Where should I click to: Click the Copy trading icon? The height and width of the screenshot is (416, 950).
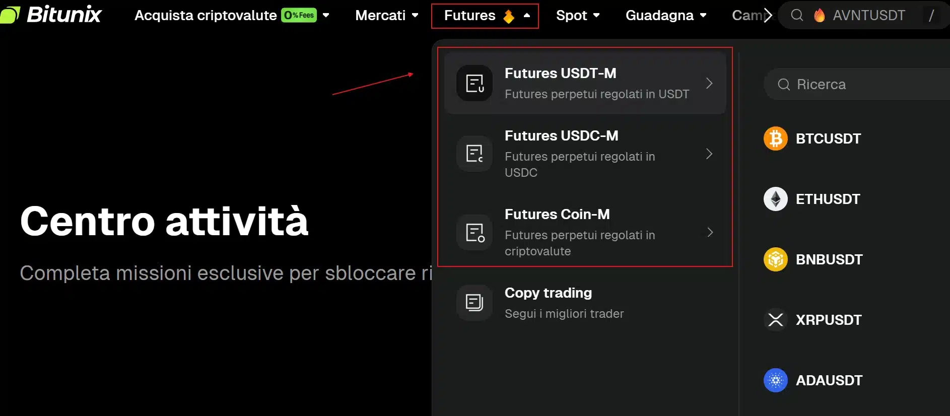pos(474,303)
